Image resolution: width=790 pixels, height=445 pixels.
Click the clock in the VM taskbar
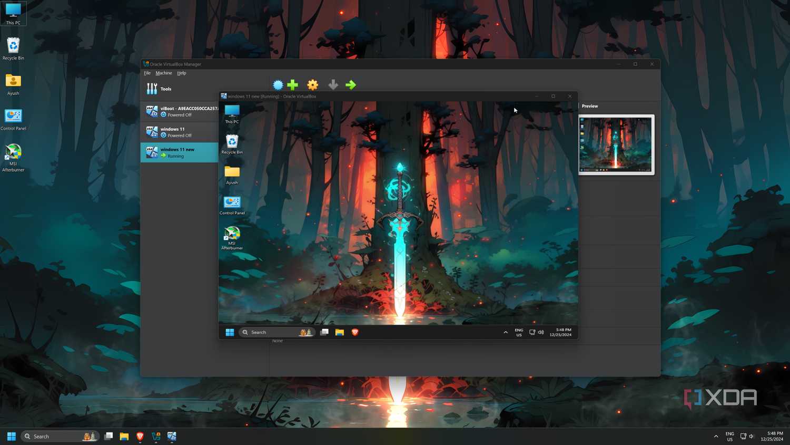[x=560, y=332]
